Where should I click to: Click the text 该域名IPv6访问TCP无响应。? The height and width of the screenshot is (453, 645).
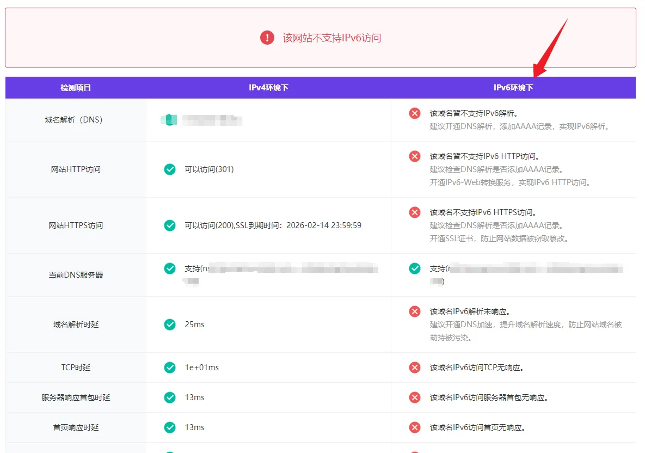[x=477, y=368]
